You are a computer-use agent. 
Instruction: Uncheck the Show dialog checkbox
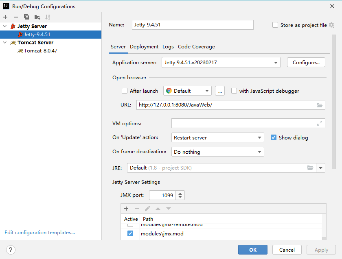click(x=274, y=137)
